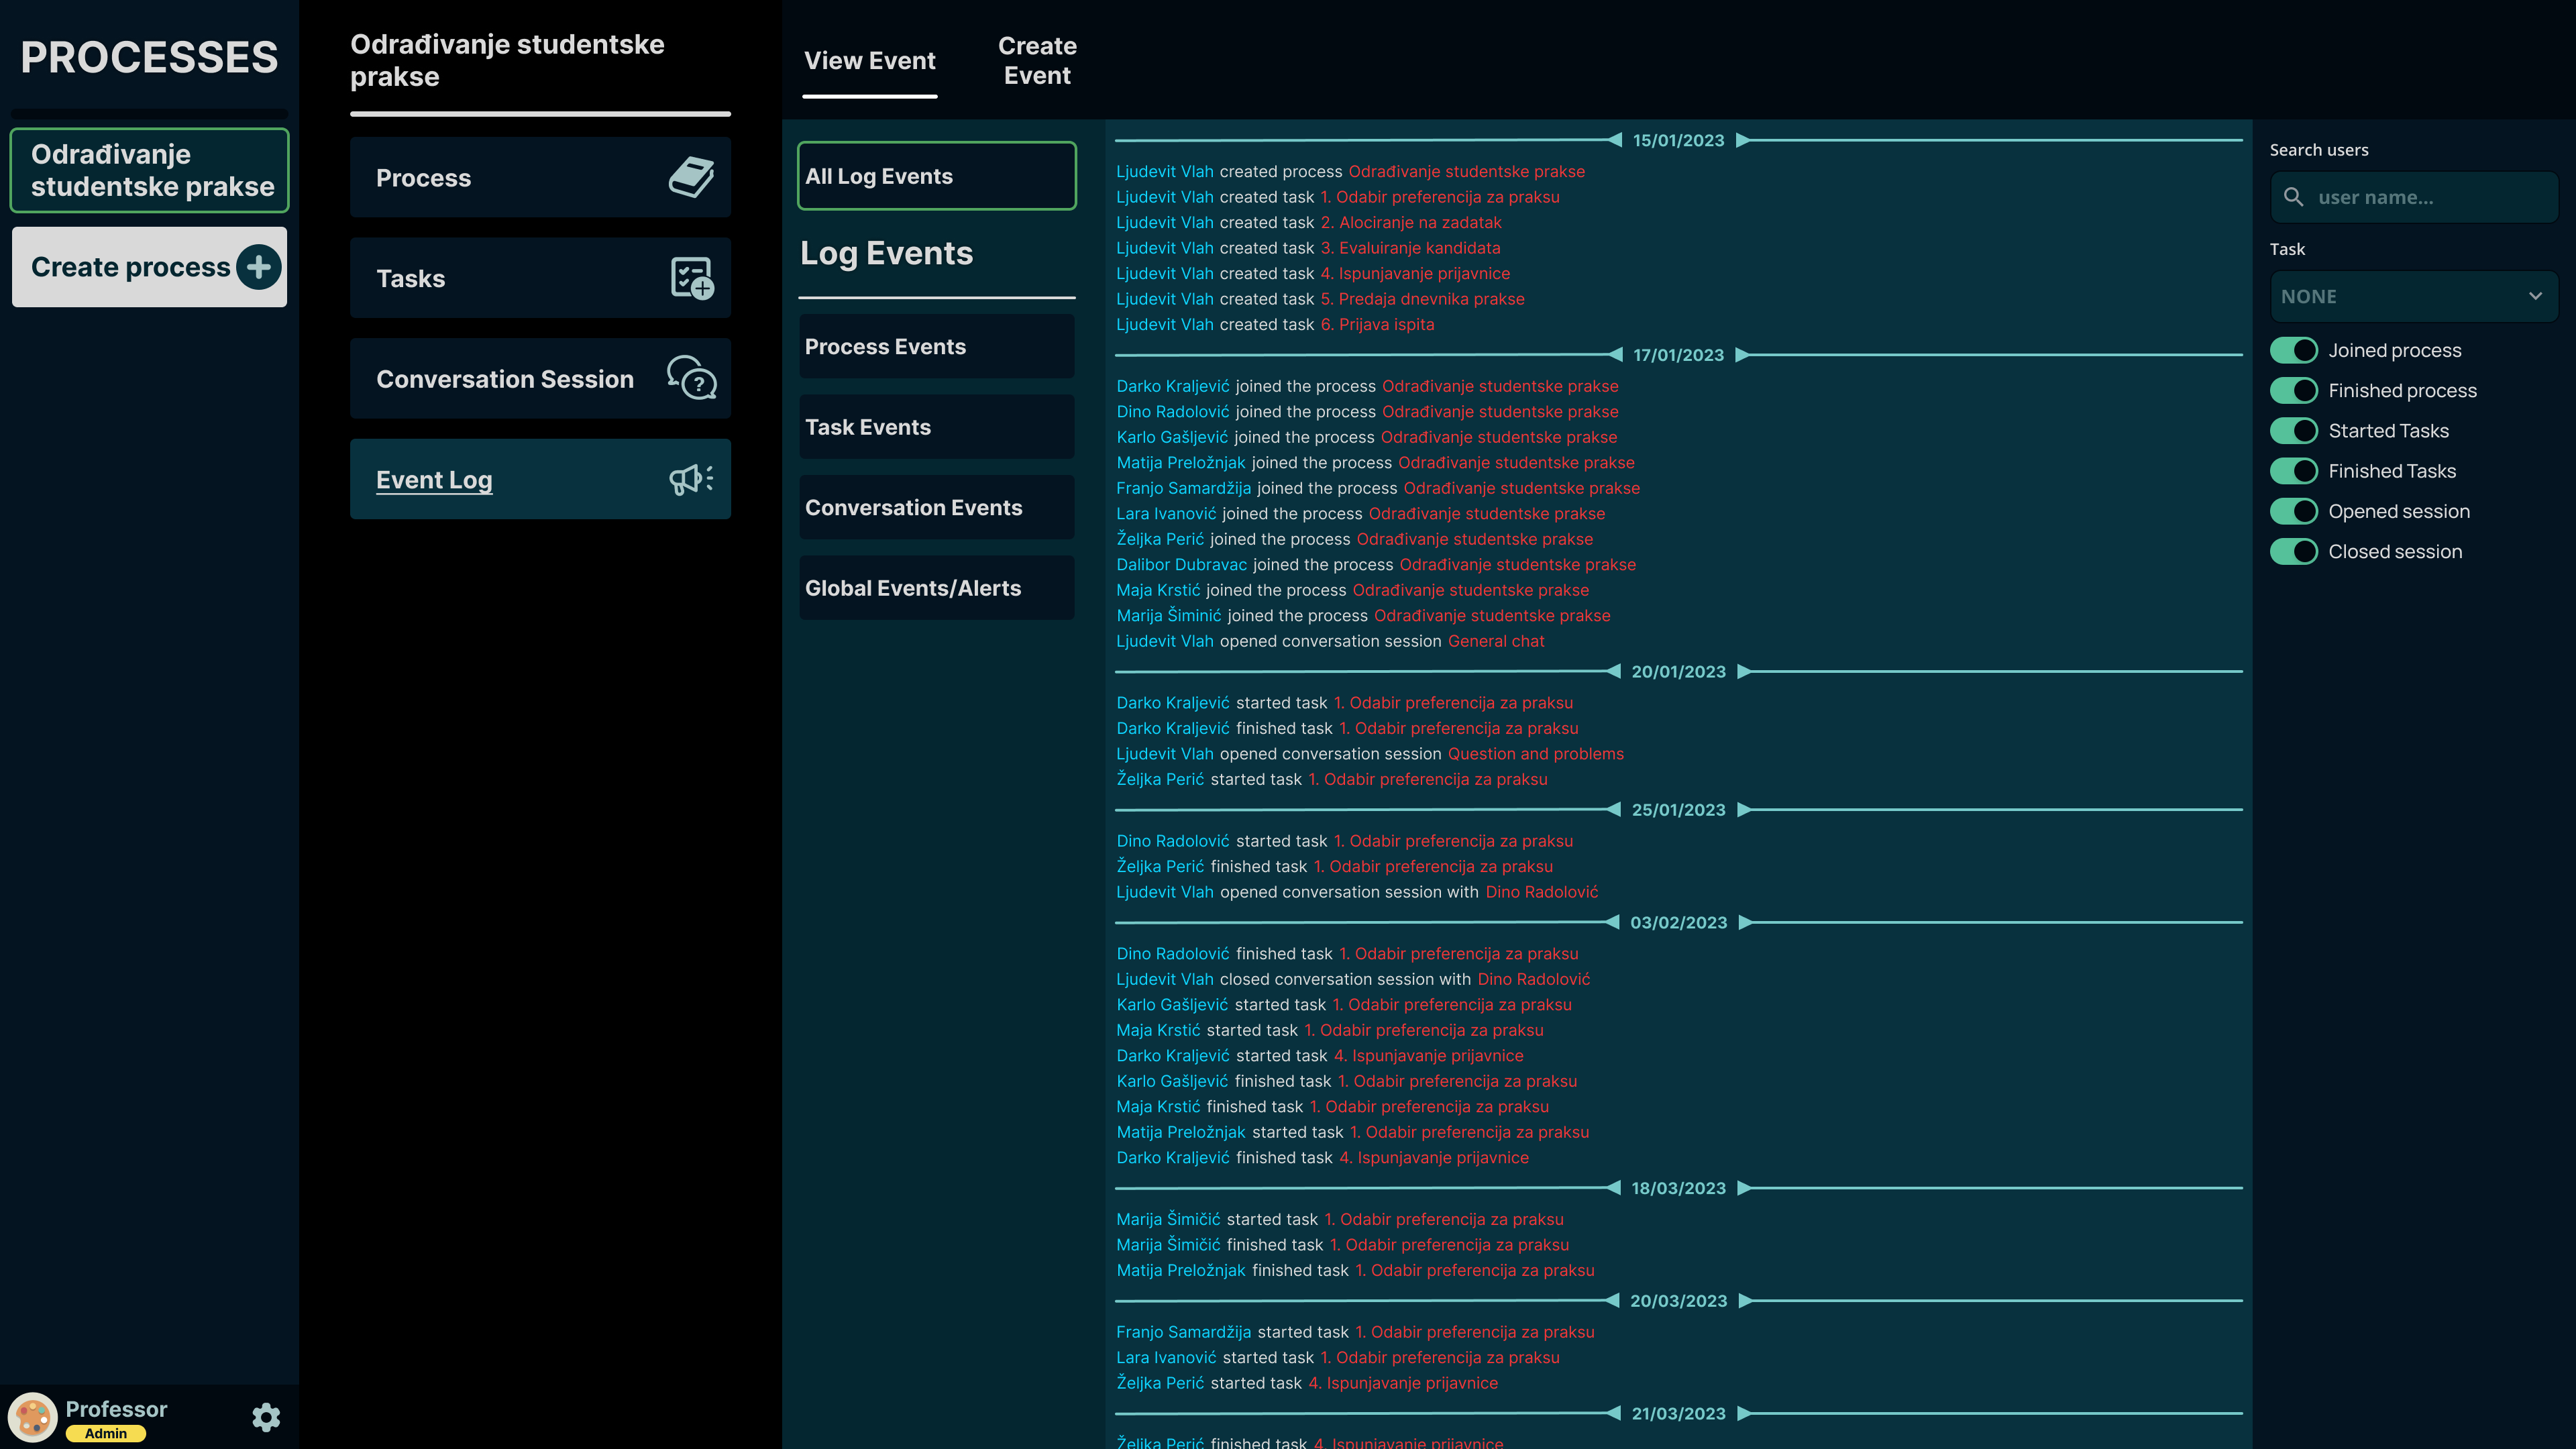Click the book icon on Process
The image size is (2576, 1449).
coord(691,177)
